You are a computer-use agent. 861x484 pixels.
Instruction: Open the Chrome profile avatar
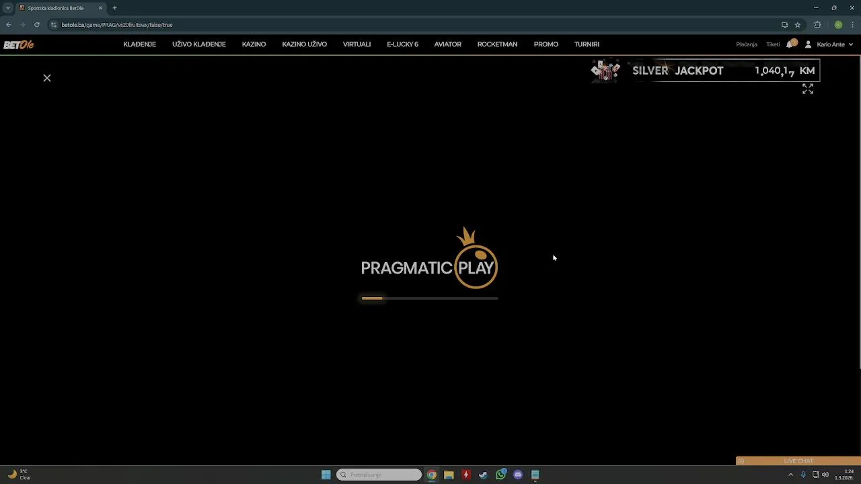coord(838,25)
